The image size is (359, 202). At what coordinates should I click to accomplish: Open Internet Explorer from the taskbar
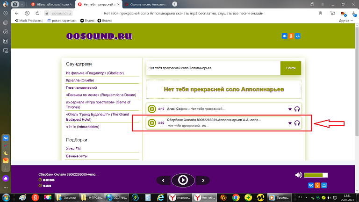pos(160,197)
